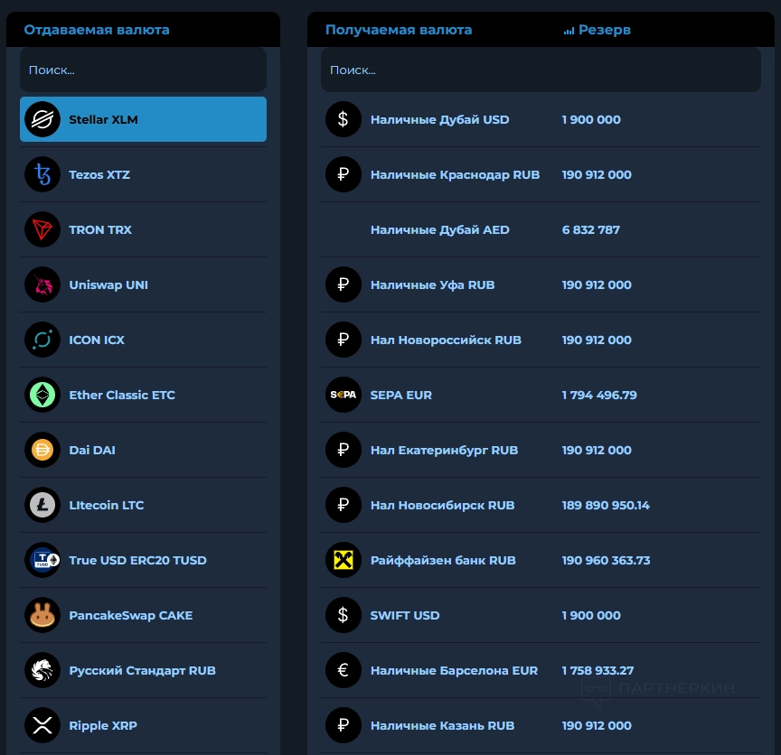The width and height of the screenshot is (781, 755).
Task: Click the TRON TRX red logo icon
Action: click(42, 229)
